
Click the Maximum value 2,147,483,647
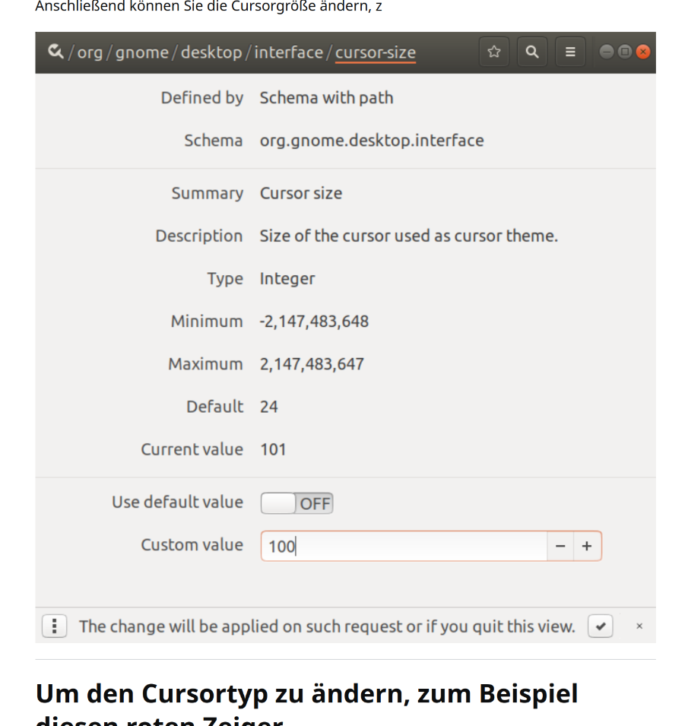tap(312, 364)
